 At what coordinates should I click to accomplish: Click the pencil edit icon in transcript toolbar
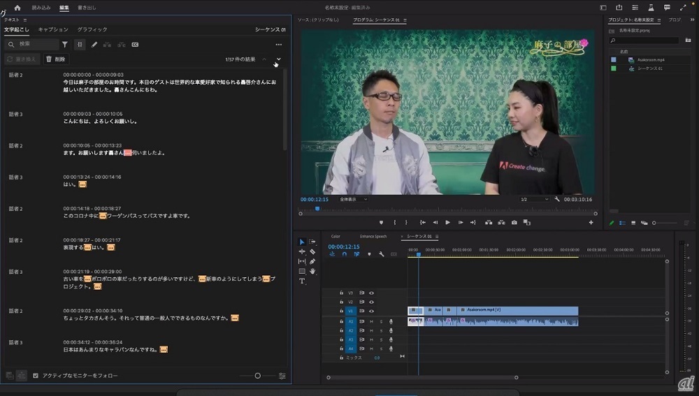(94, 45)
